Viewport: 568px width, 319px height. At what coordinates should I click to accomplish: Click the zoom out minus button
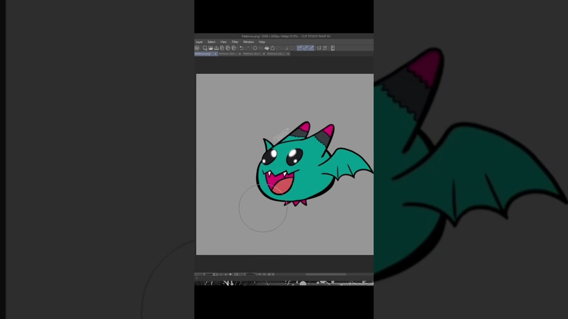[x=221, y=274]
